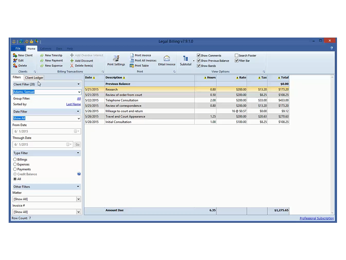346x260 pixels.
Task: Select the Billings radio button
Action: coord(15,159)
